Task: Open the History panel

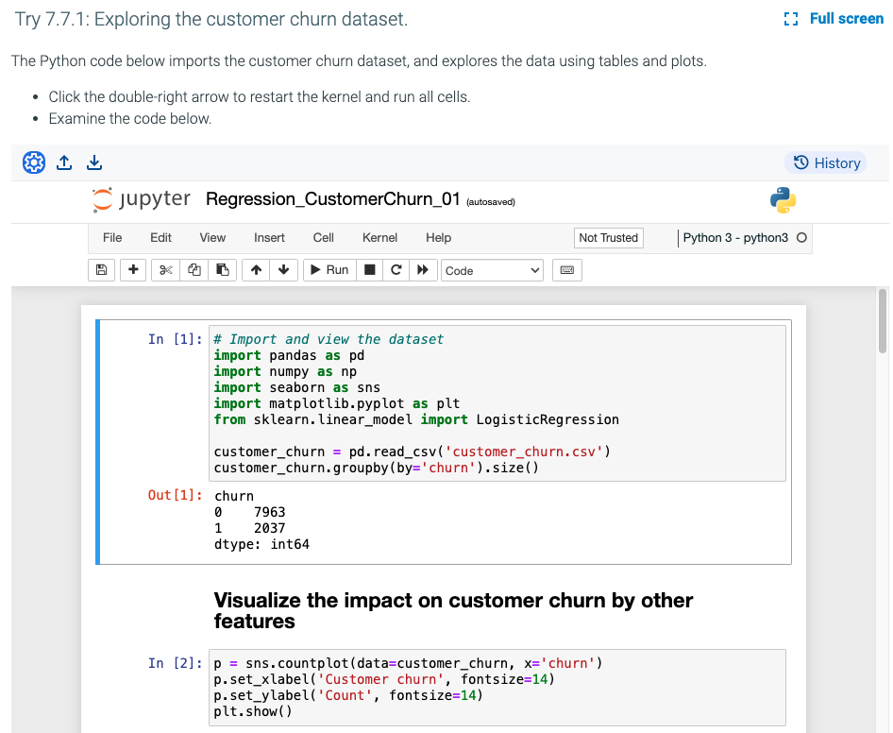Action: 826,163
